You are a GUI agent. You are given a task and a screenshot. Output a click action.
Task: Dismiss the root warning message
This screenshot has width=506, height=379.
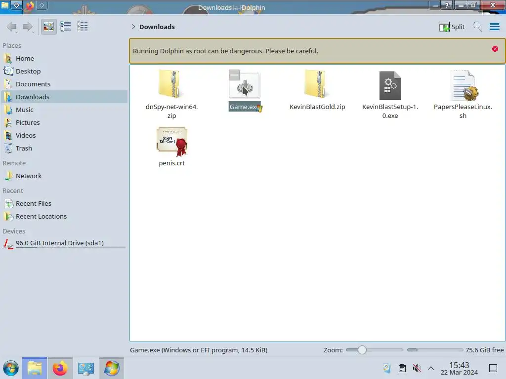(495, 49)
